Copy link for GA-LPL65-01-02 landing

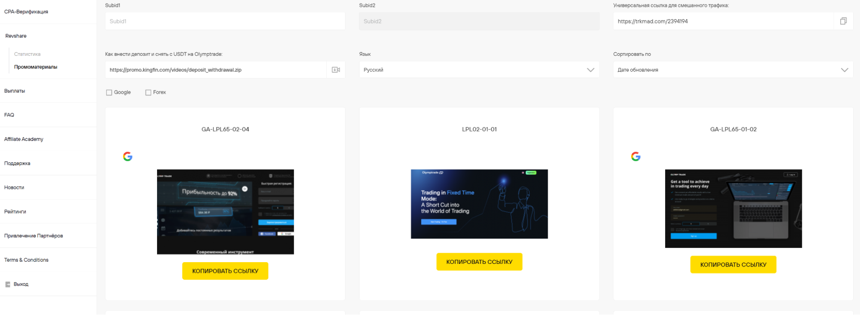point(733,265)
